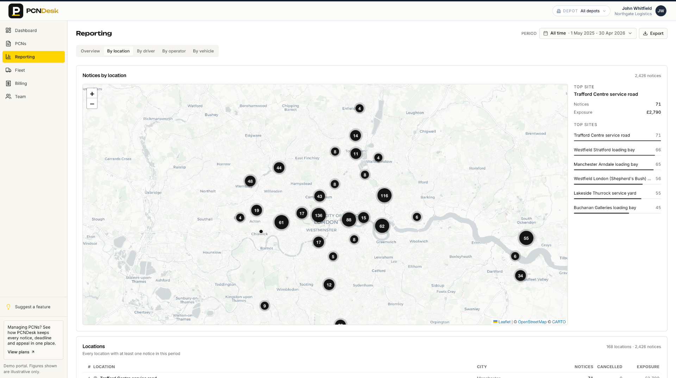Switch to the Overview tab
This screenshot has height=378, width=676.
tap(90, 51)
